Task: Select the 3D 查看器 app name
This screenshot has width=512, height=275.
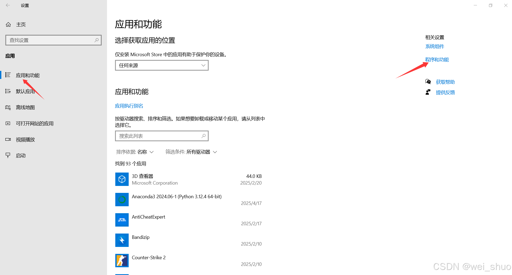Action: point(142,176)
